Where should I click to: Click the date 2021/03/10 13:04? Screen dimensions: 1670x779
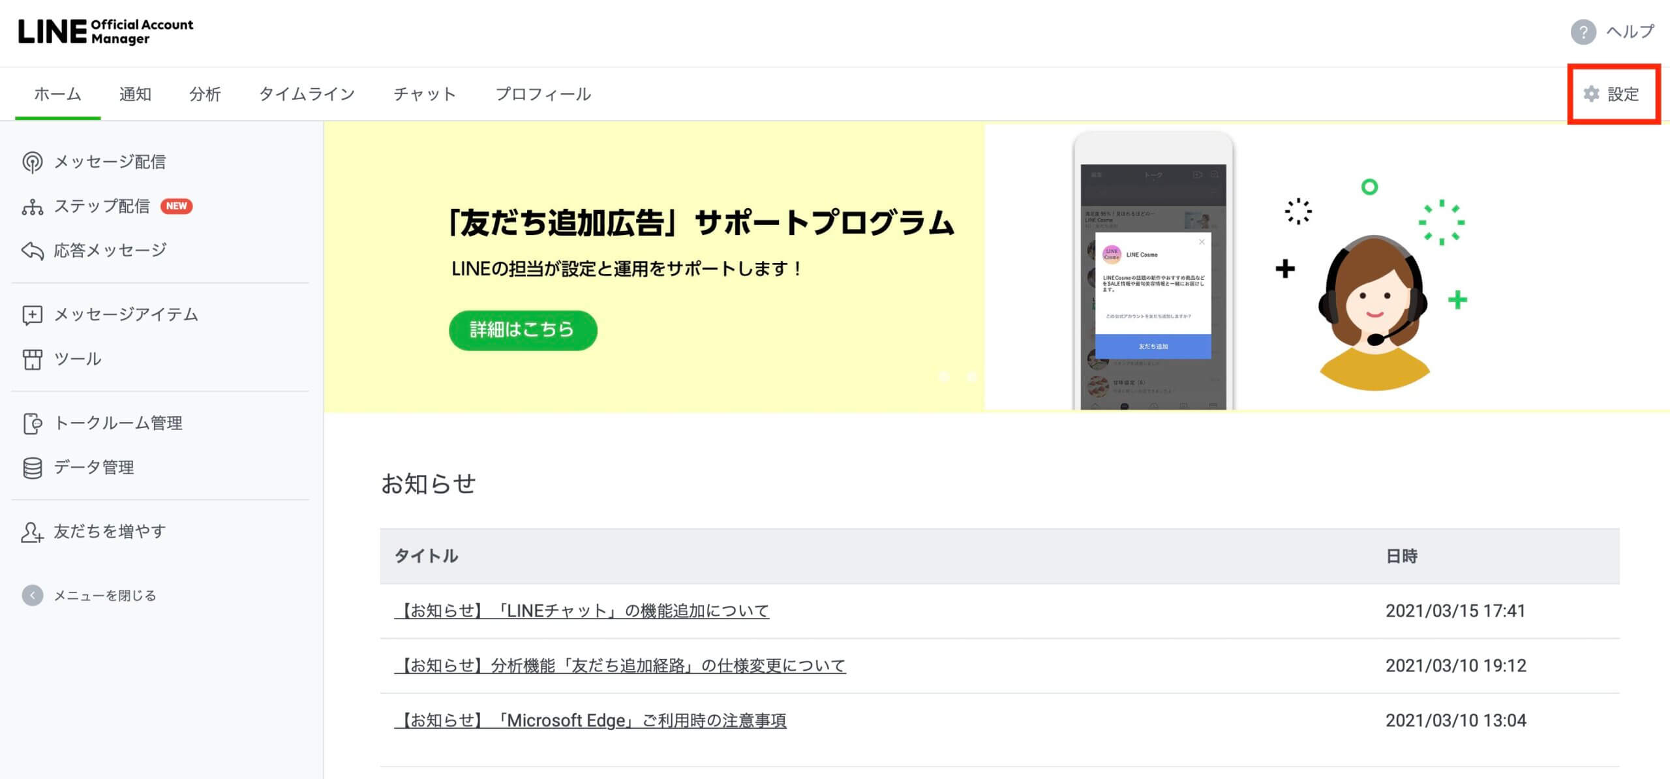[1456, 720]
